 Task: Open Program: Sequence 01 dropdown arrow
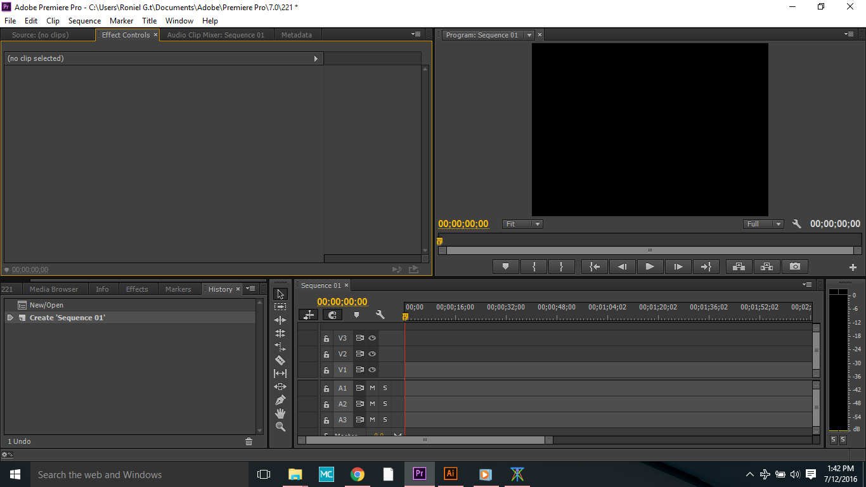(x=529, y=35)
